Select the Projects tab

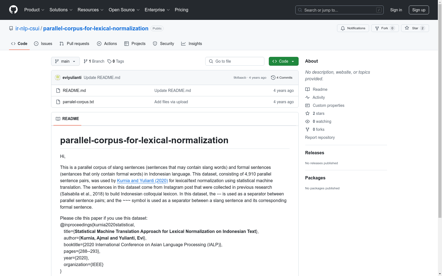pyautogui.click(x=135, y=44)
